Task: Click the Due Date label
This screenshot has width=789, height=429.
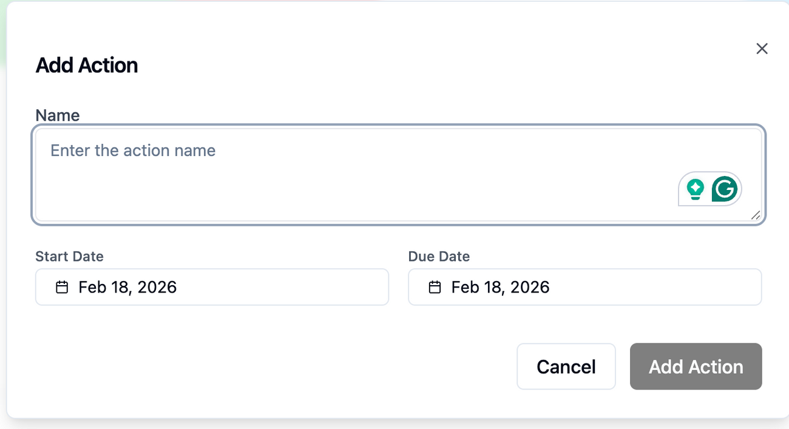Action: click(439, 256)
